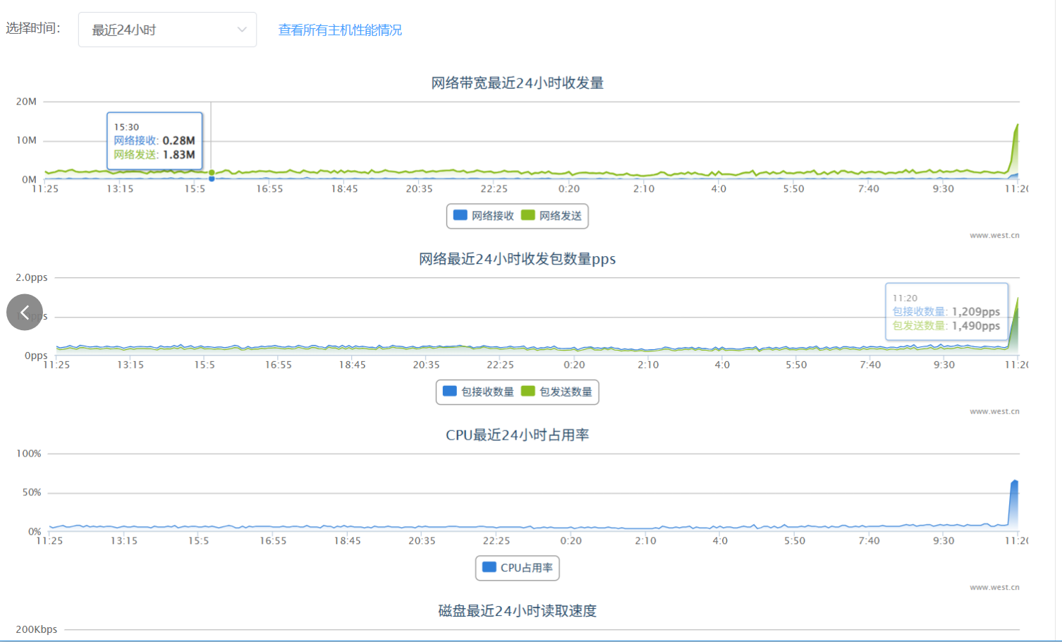Hide the 网络发送 series via its legend label
The height and width of the screenshot is (642, 1062).
pos(560,216)
